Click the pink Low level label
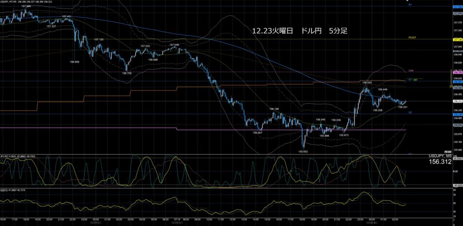463x226 pixels. click(x=411, y=71)
